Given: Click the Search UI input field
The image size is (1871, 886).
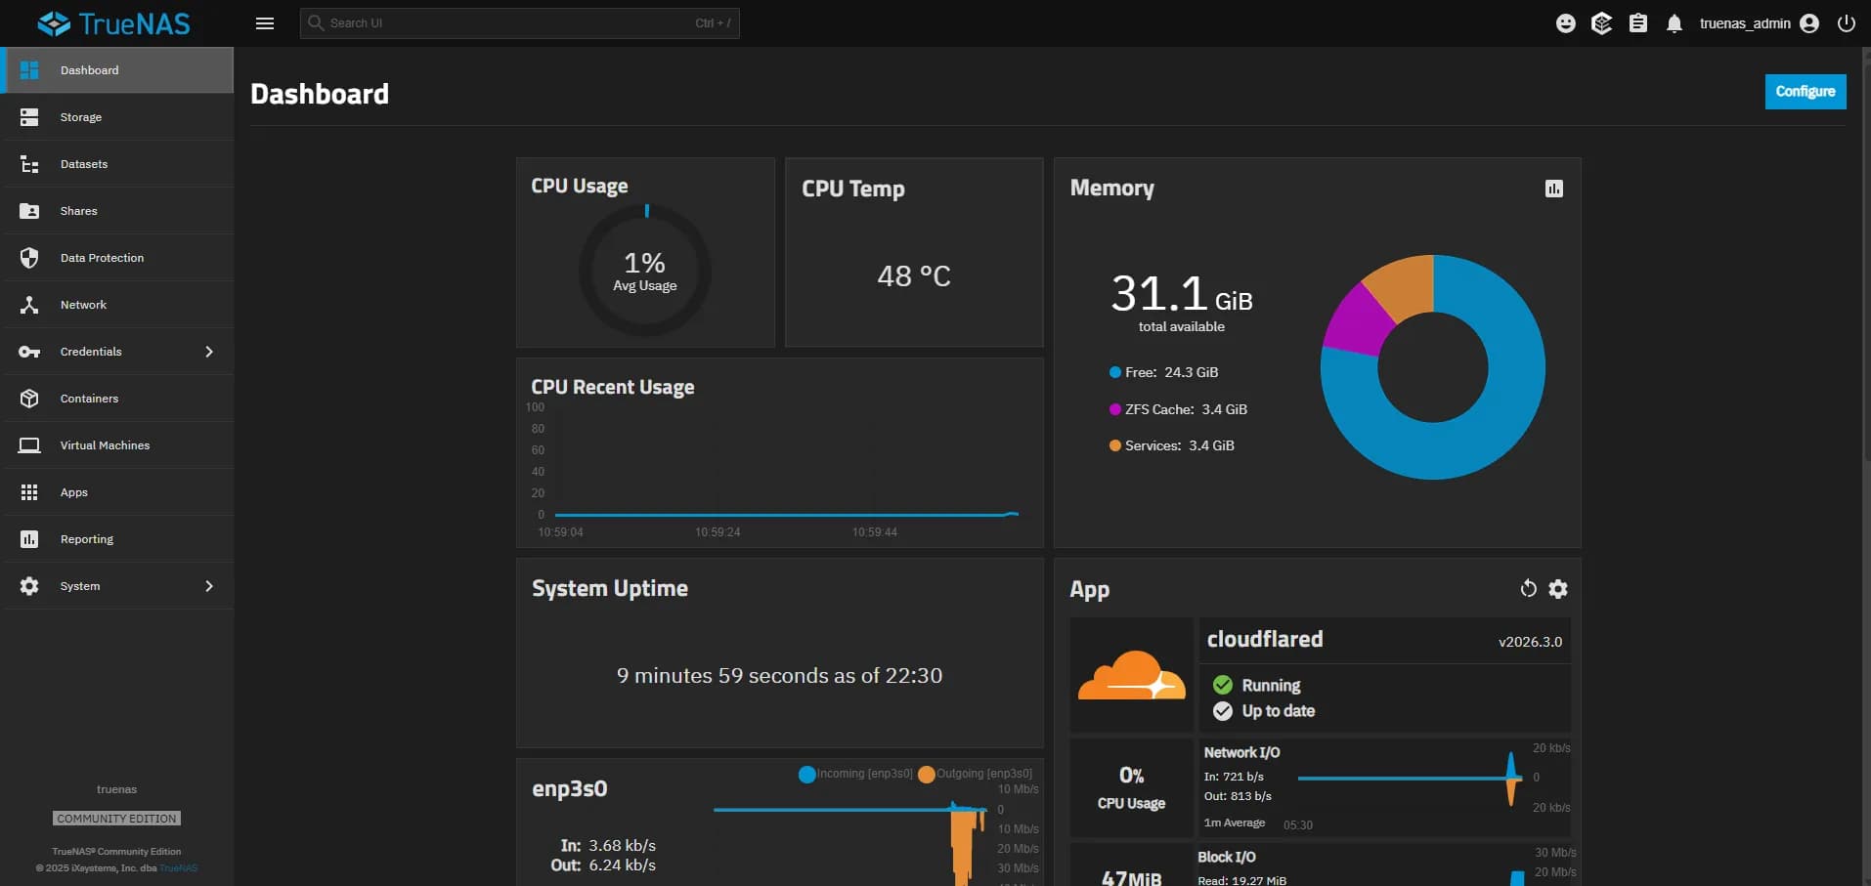Looking at the screenshot, I should point(519,22).
